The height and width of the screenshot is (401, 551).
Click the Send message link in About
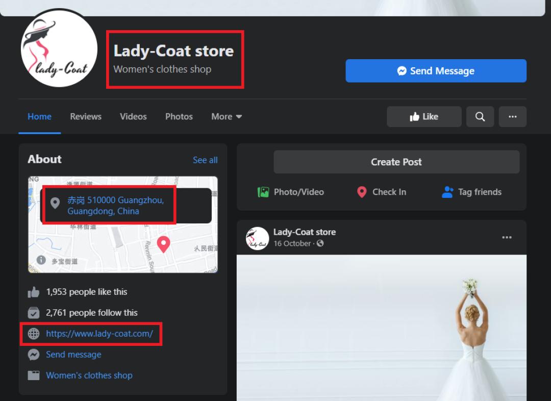[73, 354]
